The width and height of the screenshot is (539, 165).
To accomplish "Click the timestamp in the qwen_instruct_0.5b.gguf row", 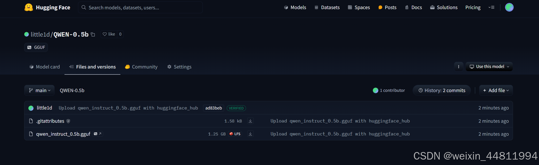I will [493, 134].
